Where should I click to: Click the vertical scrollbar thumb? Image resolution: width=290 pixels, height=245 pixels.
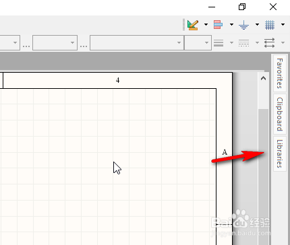point(263,177)
